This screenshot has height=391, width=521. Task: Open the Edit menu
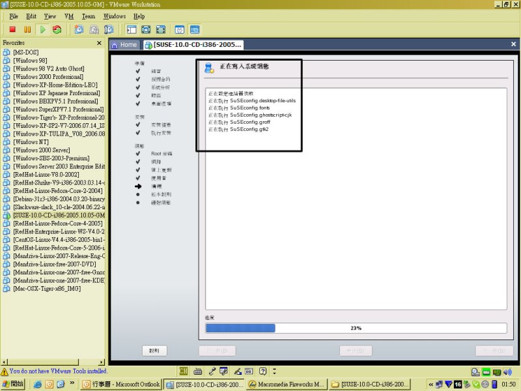point(31,16)
